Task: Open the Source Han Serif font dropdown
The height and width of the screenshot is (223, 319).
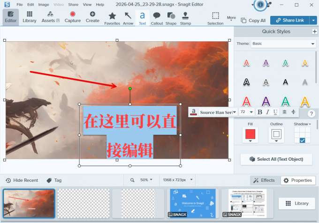Action: 218,112
